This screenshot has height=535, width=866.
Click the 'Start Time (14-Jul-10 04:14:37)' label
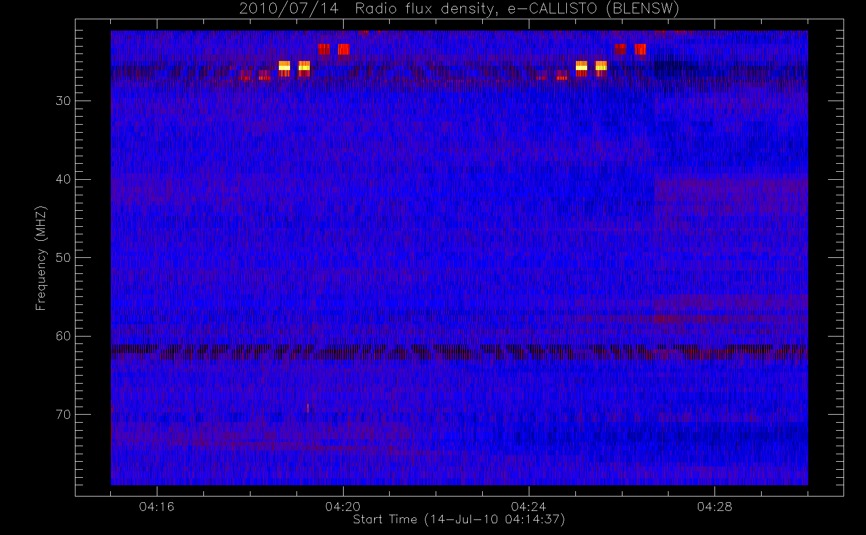(x=459, y=519)
